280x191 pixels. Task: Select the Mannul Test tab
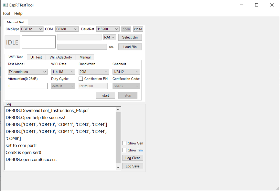[16, 22]
